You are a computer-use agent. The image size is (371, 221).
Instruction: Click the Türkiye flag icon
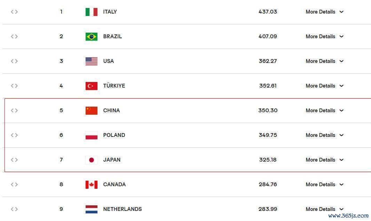click(91, 86)
